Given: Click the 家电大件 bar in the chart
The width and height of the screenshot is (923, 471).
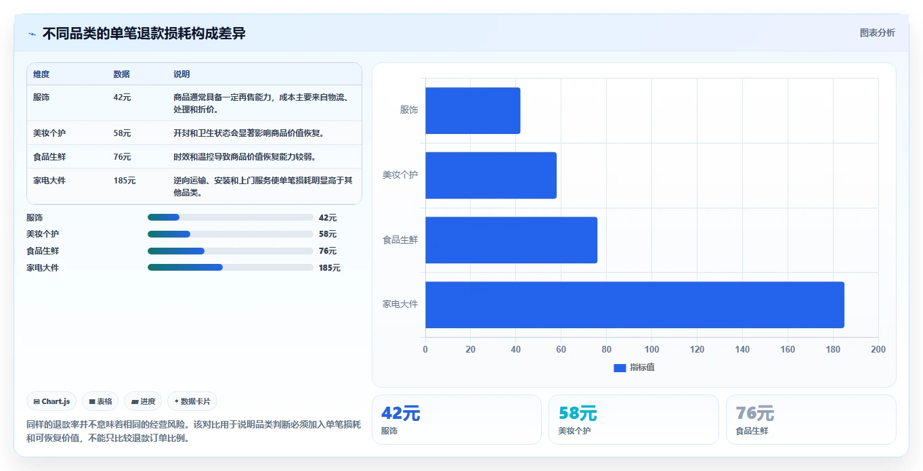Looking at the screenshot, I should pyautogui.click(x=635, y=305).
